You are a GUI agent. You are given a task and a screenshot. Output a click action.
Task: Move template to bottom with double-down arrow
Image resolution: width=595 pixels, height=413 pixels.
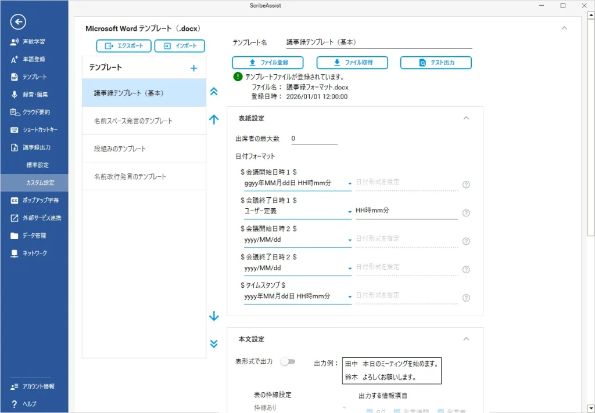tap(214, 343)
